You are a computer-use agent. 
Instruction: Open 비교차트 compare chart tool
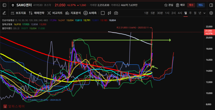[55, 13]
